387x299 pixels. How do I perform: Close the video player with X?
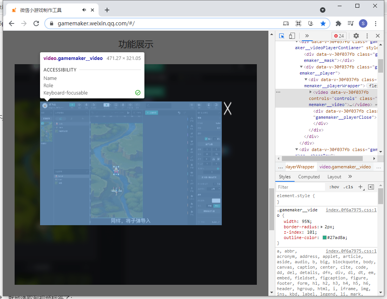pos(228,109)
